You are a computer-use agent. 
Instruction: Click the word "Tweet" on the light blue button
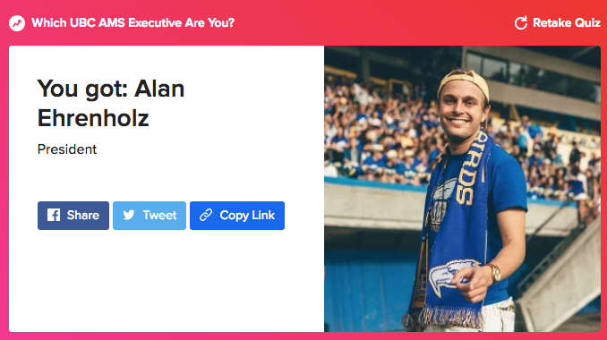(x=159, y=215)
